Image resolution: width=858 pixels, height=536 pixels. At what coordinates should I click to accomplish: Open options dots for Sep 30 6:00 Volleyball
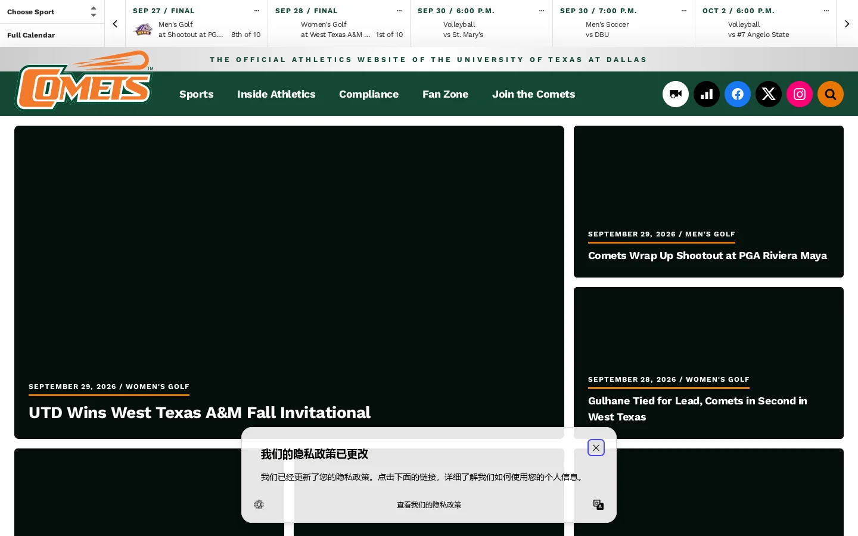[x=542, y=11]
